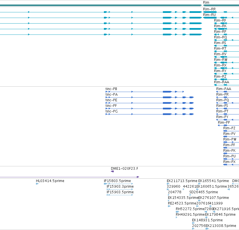Click the DME1-020F23.F feature label
The image size is (239, 230).
coord(124,169)
